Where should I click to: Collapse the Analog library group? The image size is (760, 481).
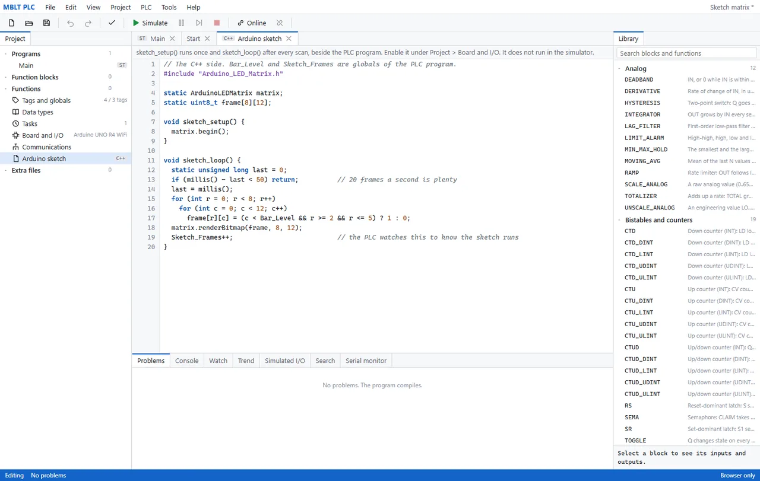pos(620,69)
